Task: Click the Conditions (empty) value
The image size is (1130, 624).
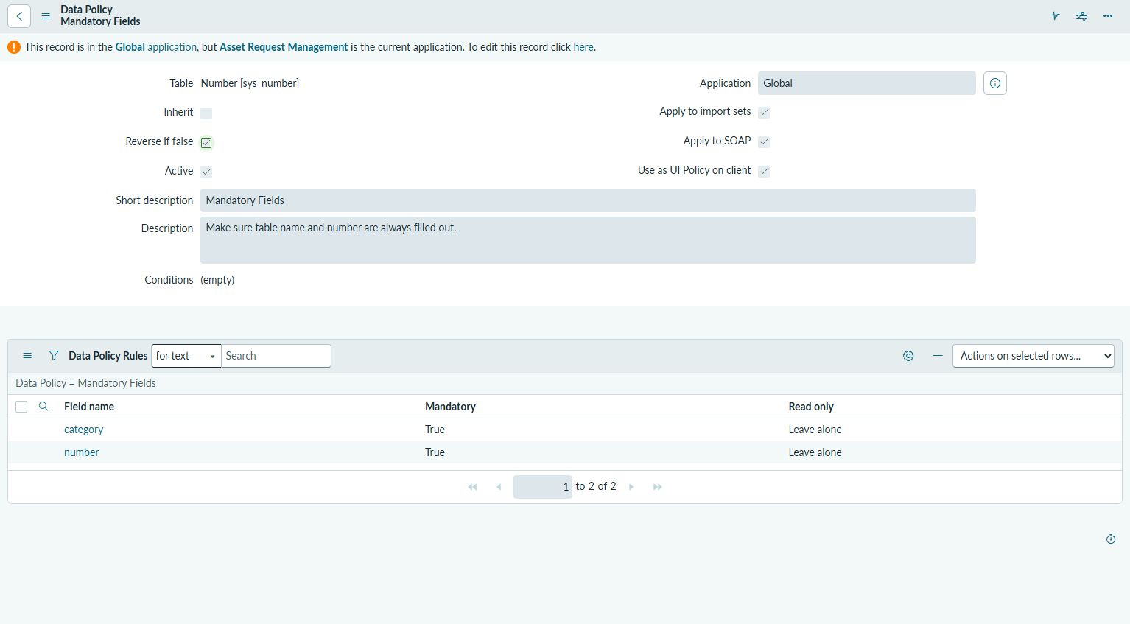Action: coord(217,280)
